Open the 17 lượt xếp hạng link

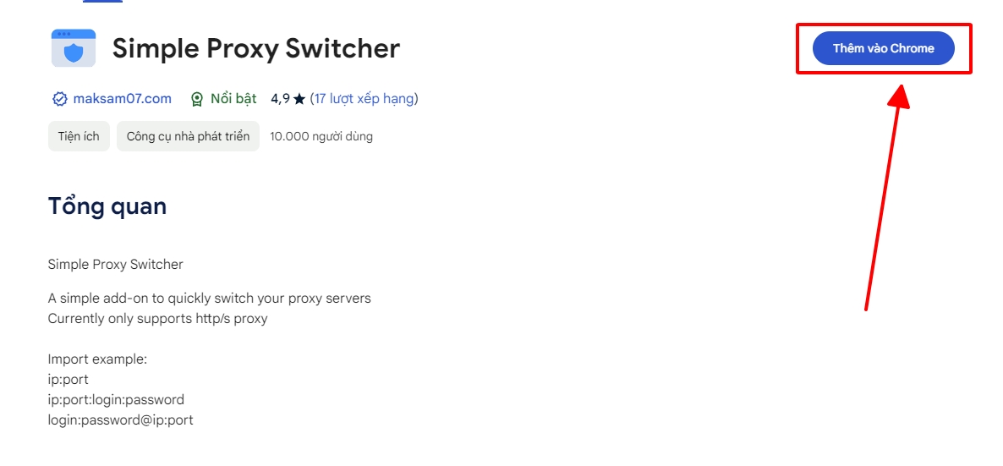pyautogui.click(x=364, y=99)
